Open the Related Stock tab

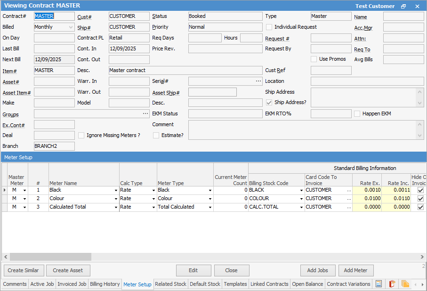[170, 284]
